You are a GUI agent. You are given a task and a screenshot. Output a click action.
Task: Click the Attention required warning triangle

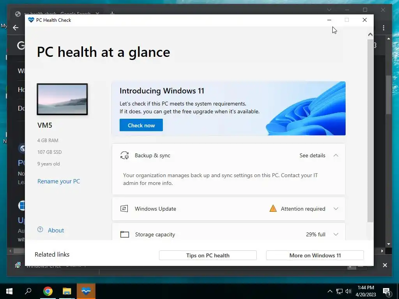(x=273, y=209)
